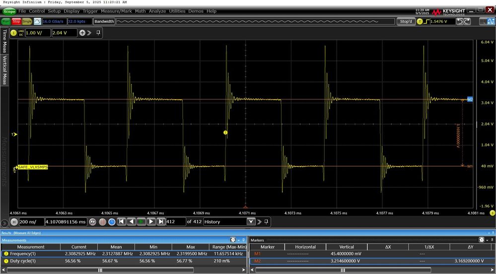496x274 pixels.
Task: Click the M2 marker label on the waveform
Action: point(470,99)
